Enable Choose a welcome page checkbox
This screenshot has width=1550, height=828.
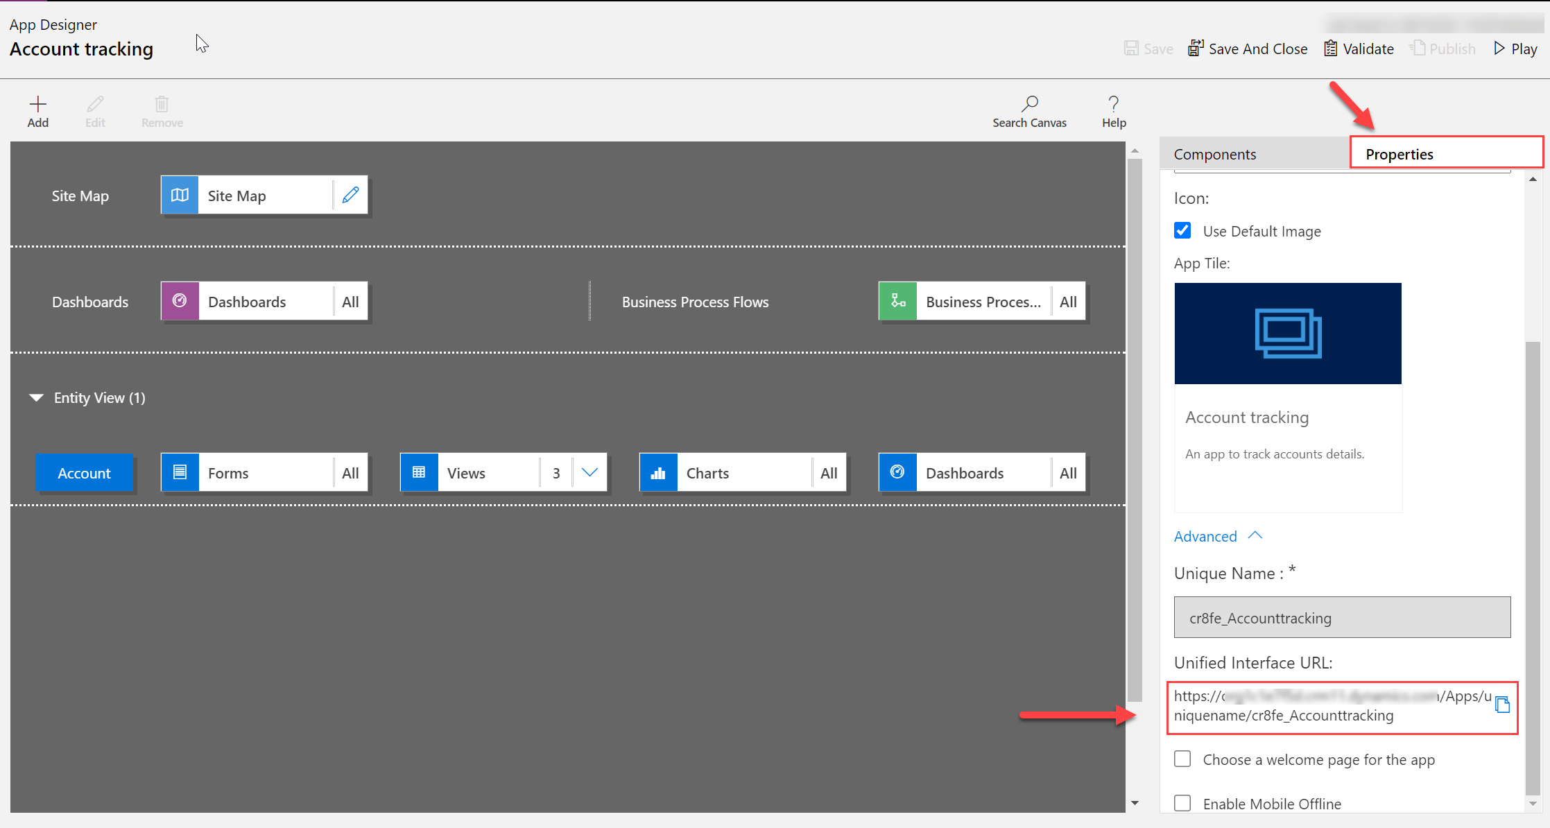tap(1182, 760)
